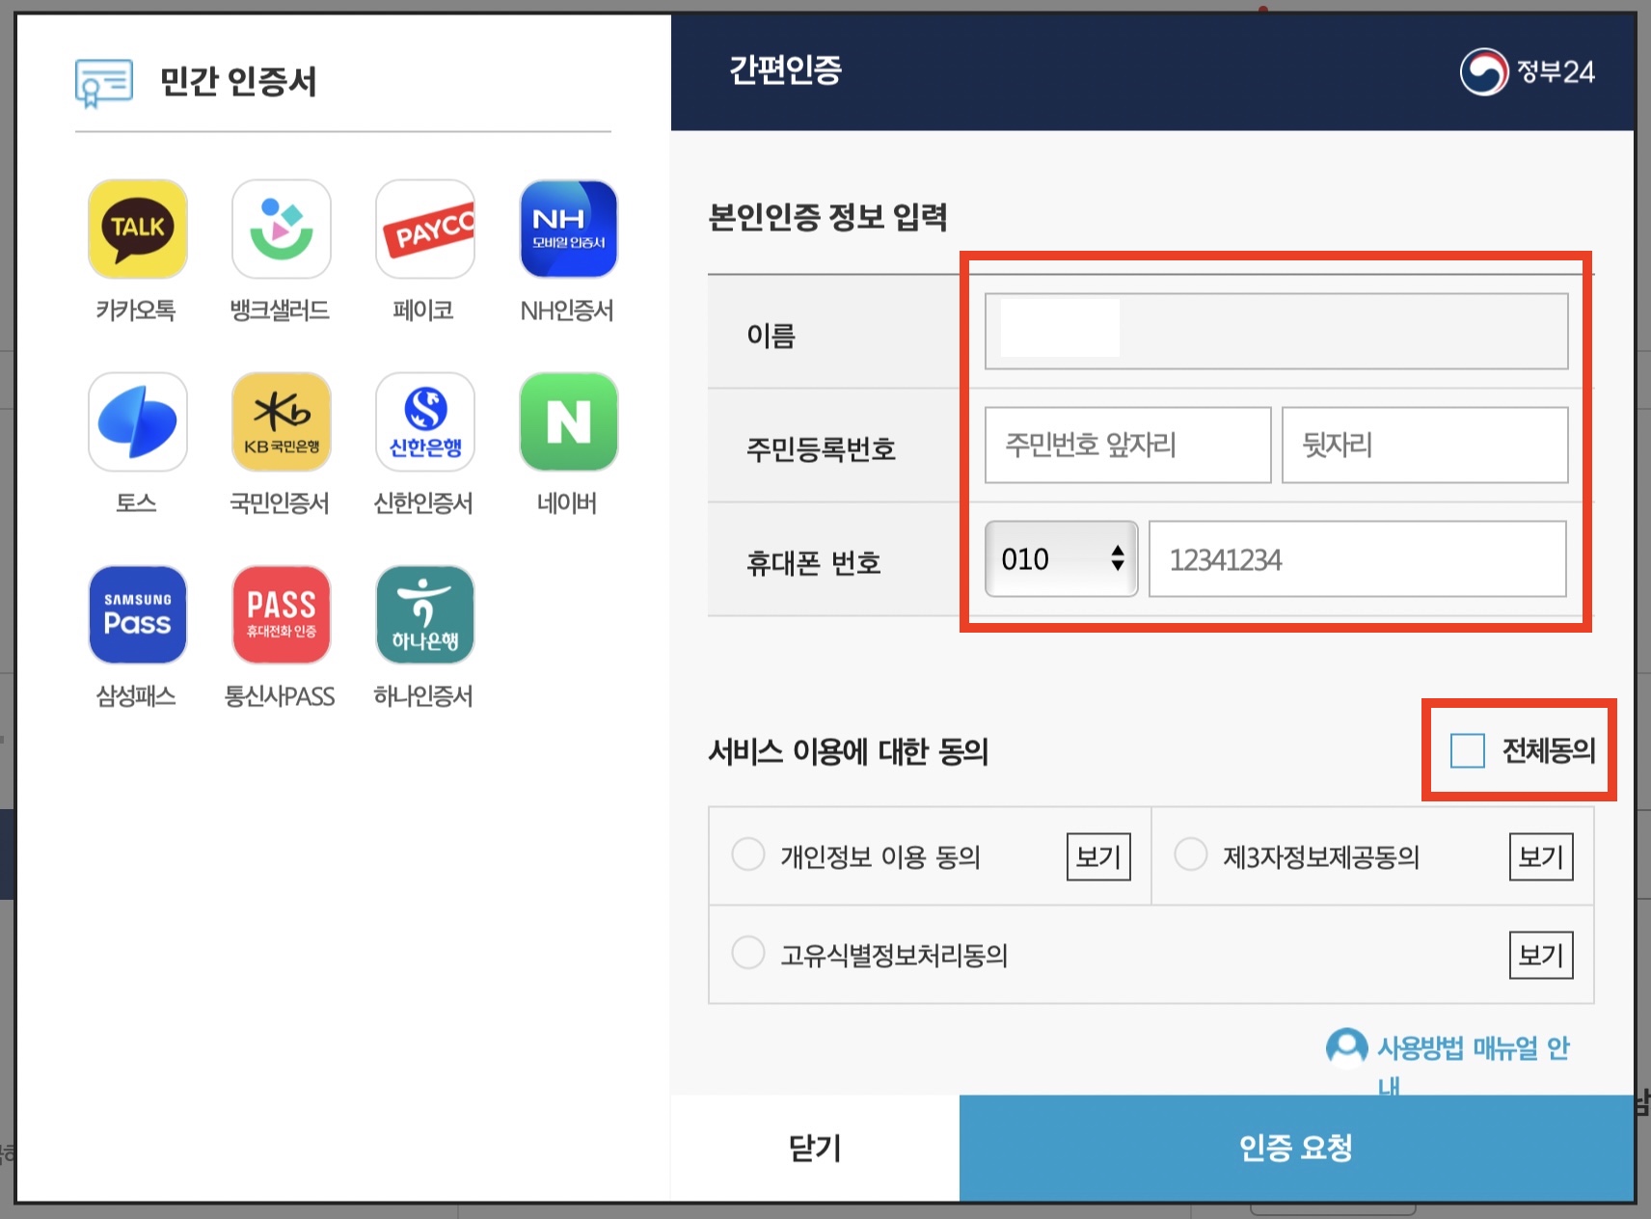Click the 본인인증 정보 입력 heading
Image resolution: width=1651 pixels, height=1219 pixels.
(x=828, y=217)
